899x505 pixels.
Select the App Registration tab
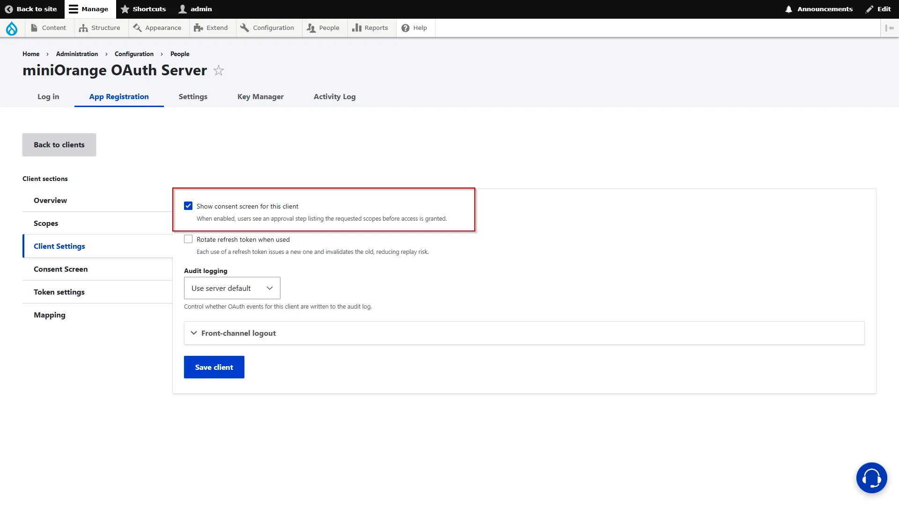[119, 96]
